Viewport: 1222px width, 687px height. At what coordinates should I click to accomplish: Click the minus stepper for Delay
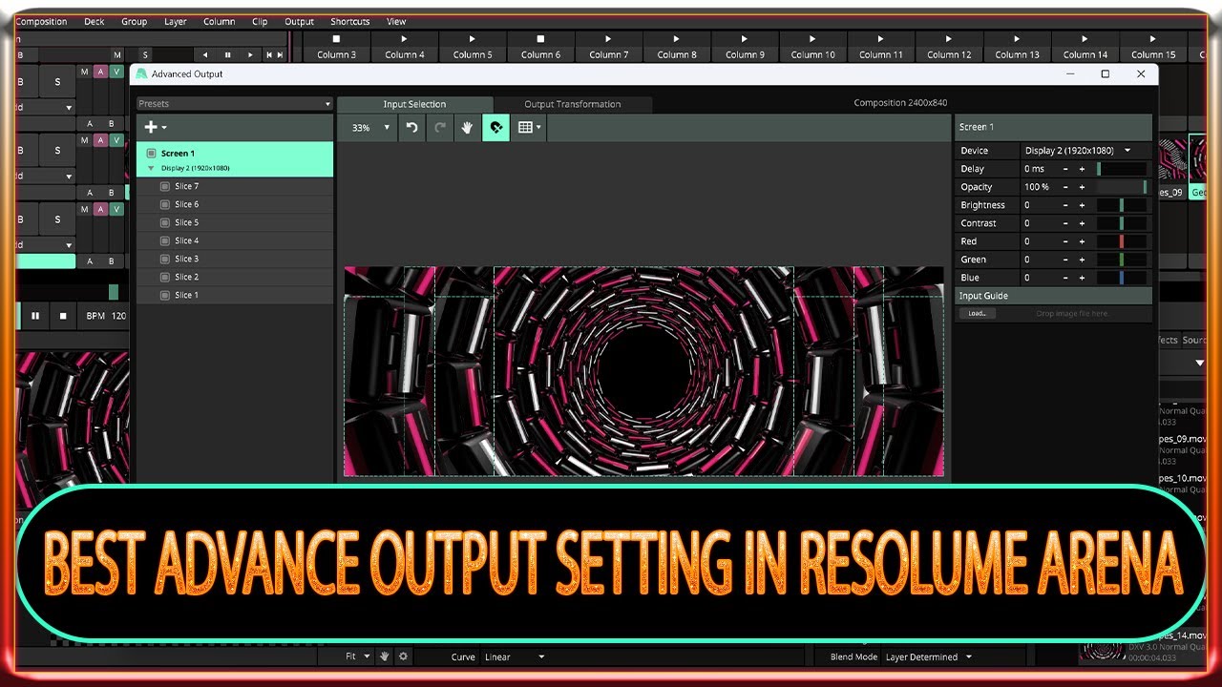click(x=1065, y=169)
